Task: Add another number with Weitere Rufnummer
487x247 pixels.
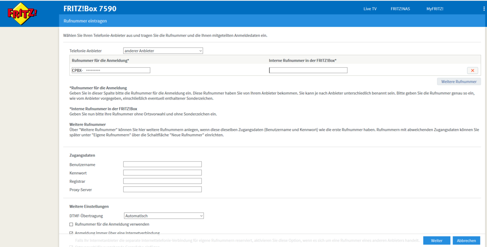Action: 459,82
